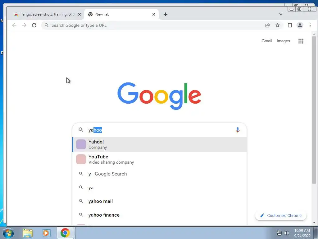Click the scrollbar down arrow
The height and width of the screenshot is (239, 318).
click(x=314, y=223)
